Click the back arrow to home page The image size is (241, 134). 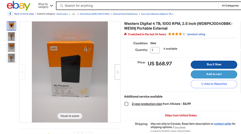point(10,14)
